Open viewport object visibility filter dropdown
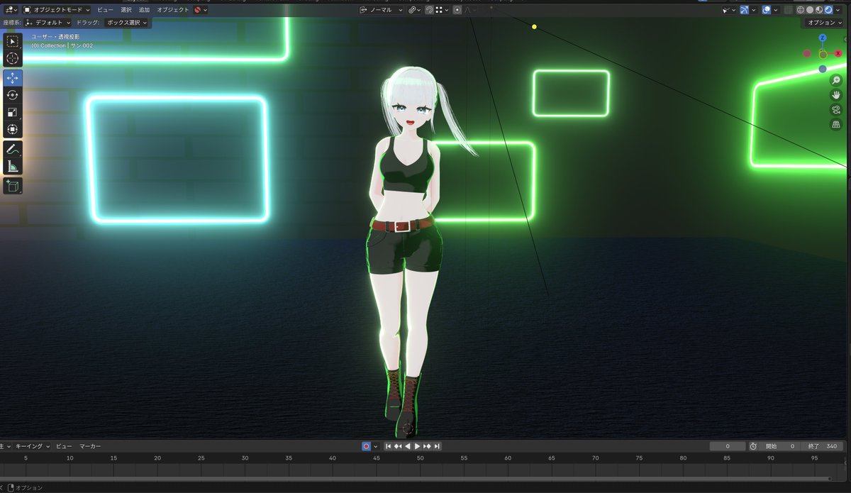 tap(730, 10)
